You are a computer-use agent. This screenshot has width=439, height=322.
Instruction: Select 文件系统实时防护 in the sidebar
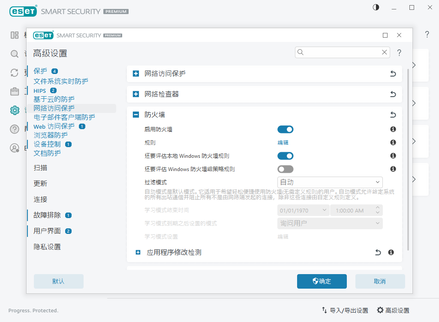pos(61,81)
